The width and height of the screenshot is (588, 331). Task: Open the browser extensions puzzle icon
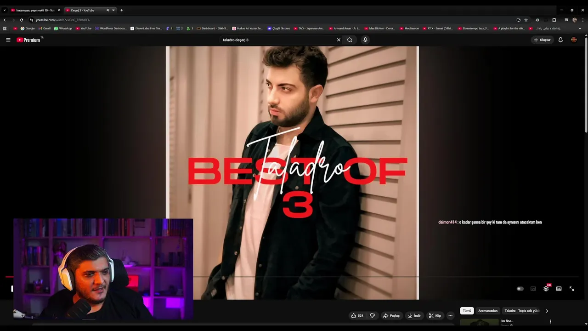(554, 20)
